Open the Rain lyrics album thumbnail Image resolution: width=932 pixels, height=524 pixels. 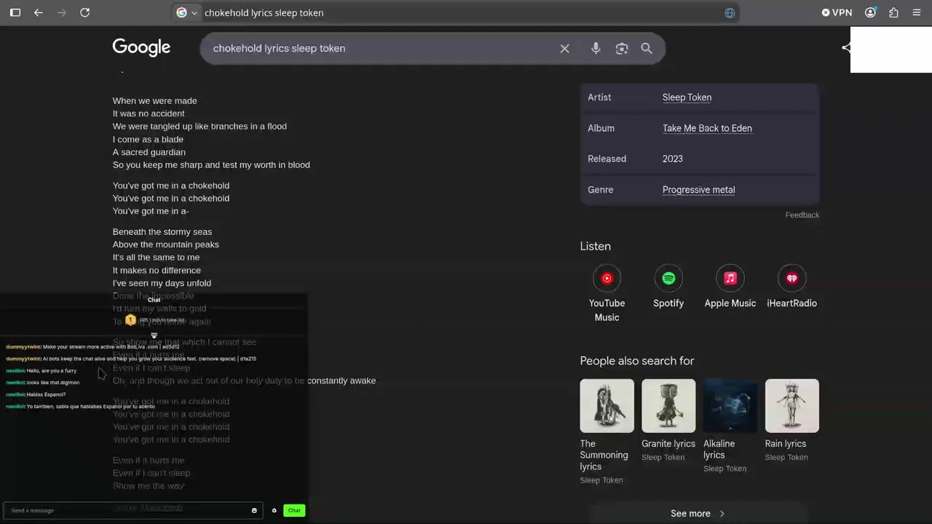click(x=791, y=405)
